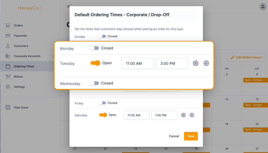Image resolution: width=268 pixels, height=153 pixels.
Task: Click the View Store storefront icon
Action: click(8, 107)
